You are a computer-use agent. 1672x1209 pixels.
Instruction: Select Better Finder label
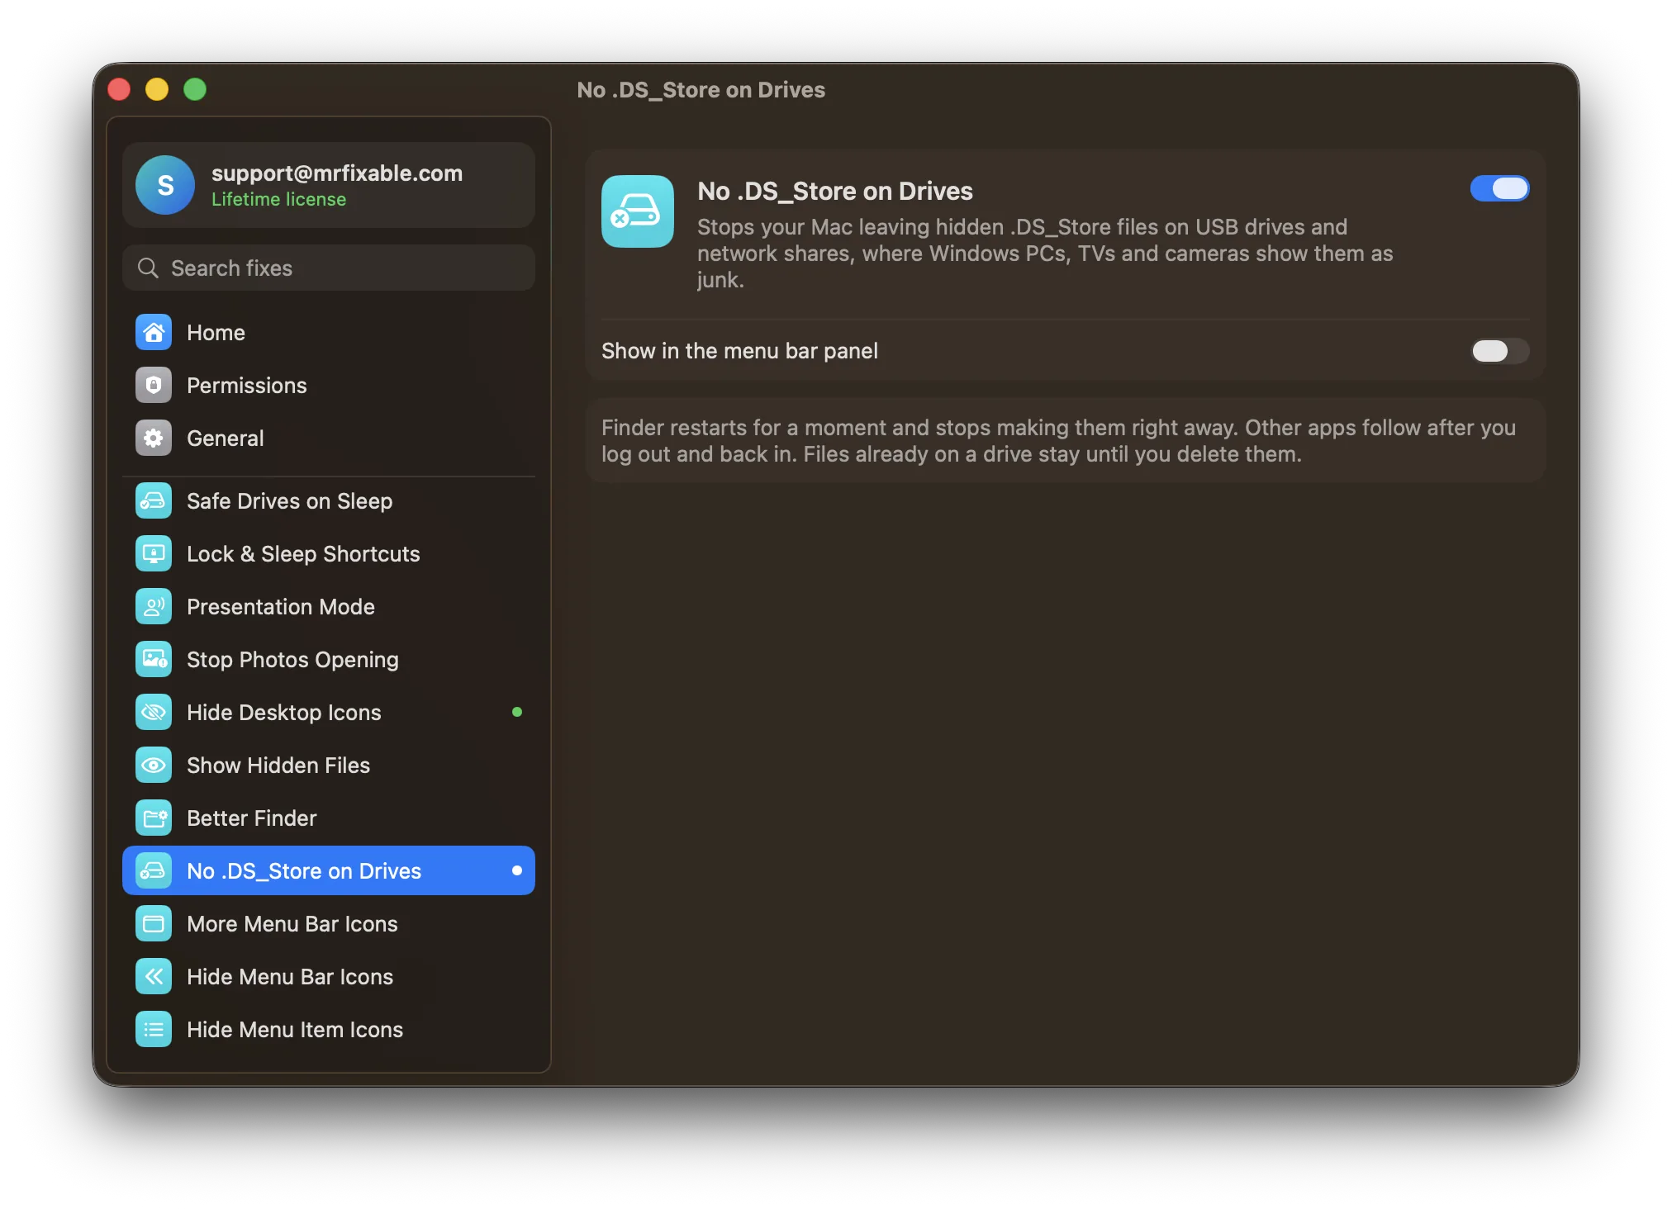pyautogui.click(x=251, y=818)
